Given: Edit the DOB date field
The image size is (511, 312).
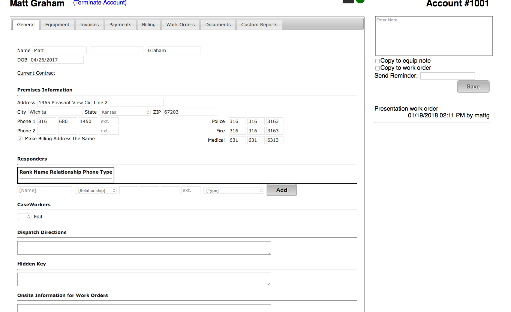Looking at the screenshot, I should pyautogui.click(x=57, y=60).
